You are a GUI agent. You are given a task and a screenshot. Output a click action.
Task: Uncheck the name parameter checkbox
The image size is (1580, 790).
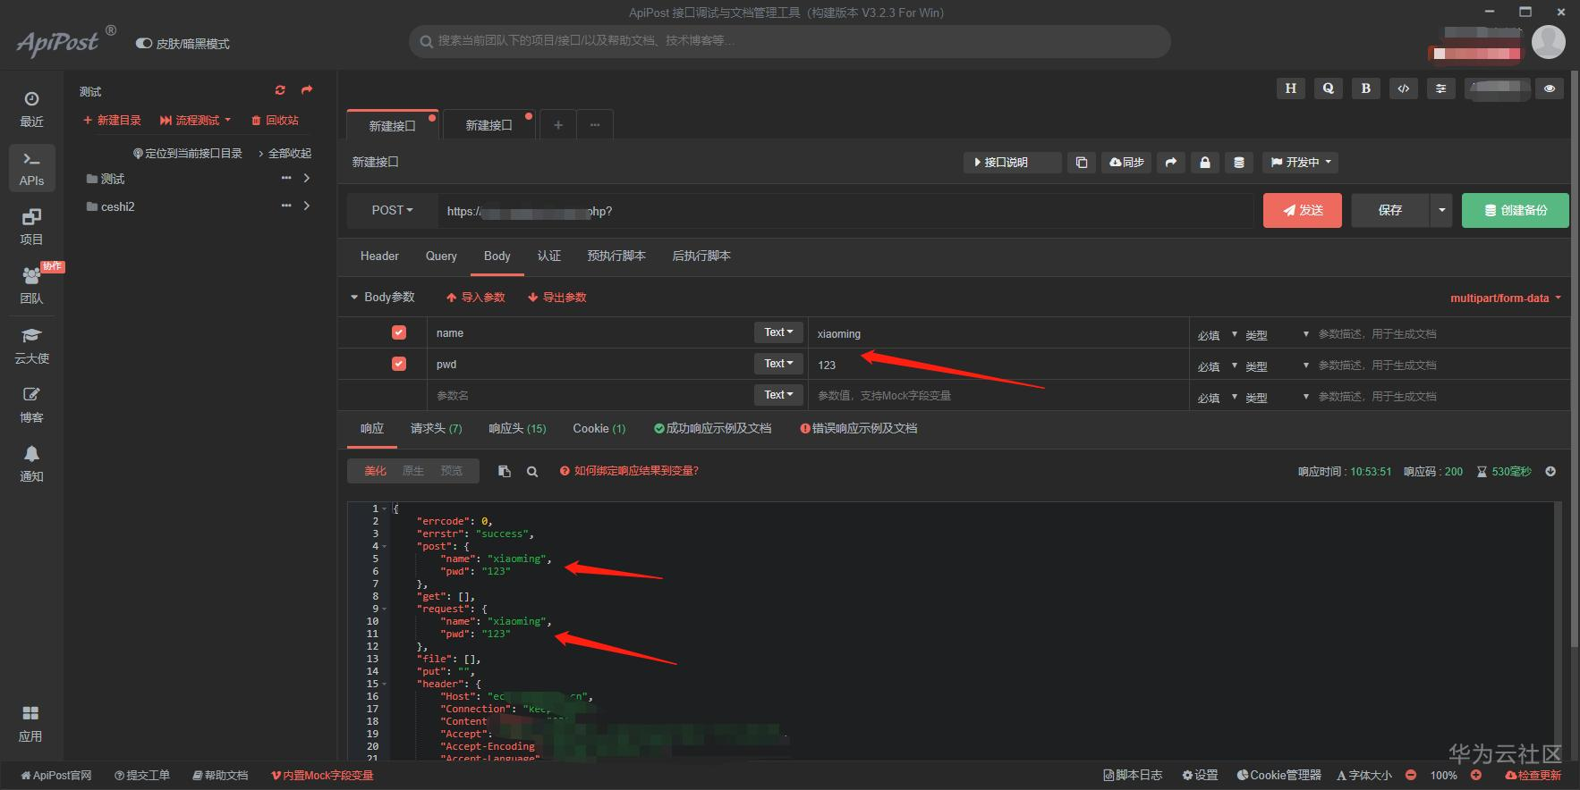coord(399,332)
